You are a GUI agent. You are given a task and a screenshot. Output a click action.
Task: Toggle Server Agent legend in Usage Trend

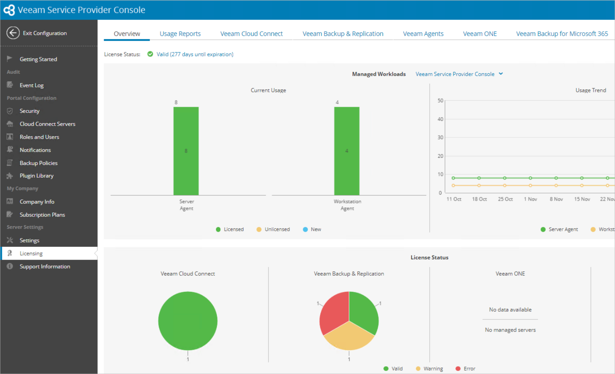[x=559, y=229]
